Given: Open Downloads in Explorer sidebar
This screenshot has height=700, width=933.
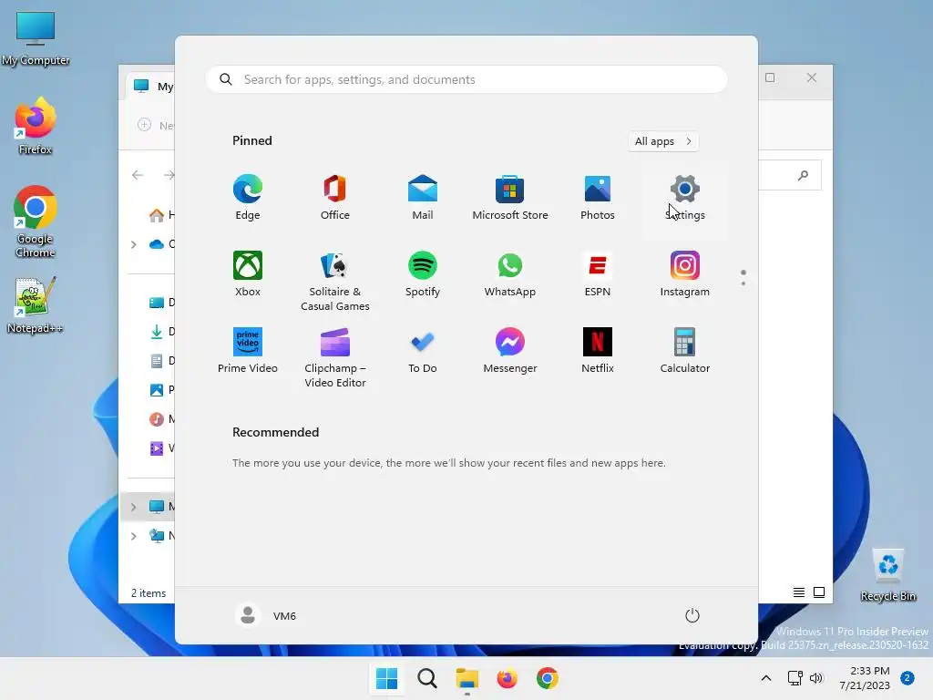Looking at the screenshot, I should (160, 332).
